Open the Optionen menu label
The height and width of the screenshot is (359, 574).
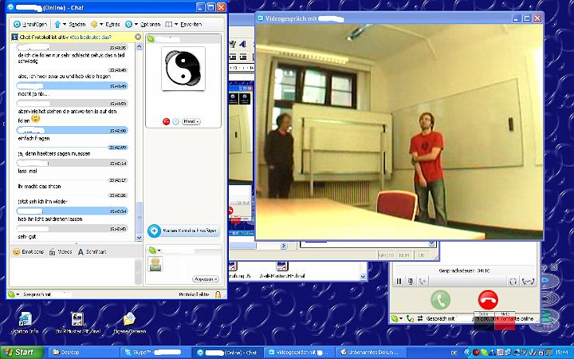point(150,24)
